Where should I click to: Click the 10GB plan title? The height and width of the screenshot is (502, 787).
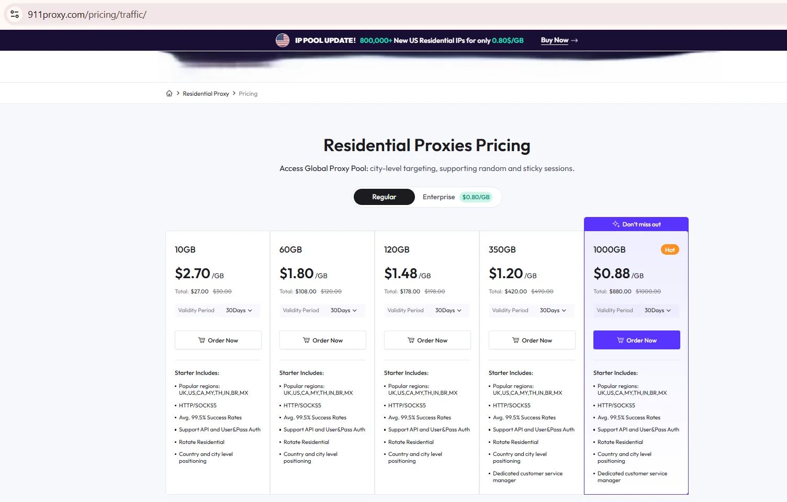tap(185, 250)
